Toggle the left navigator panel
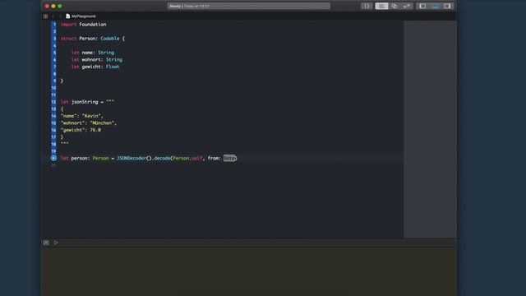Viewport: 526px width, 296px height. 422,6
